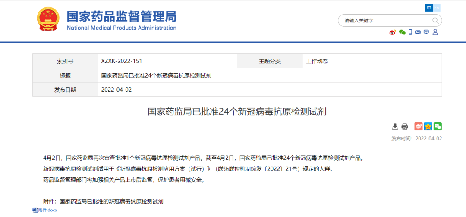
Task: Click the magnifier search icon
Action: pyautogui.click(x=435, y=21)
